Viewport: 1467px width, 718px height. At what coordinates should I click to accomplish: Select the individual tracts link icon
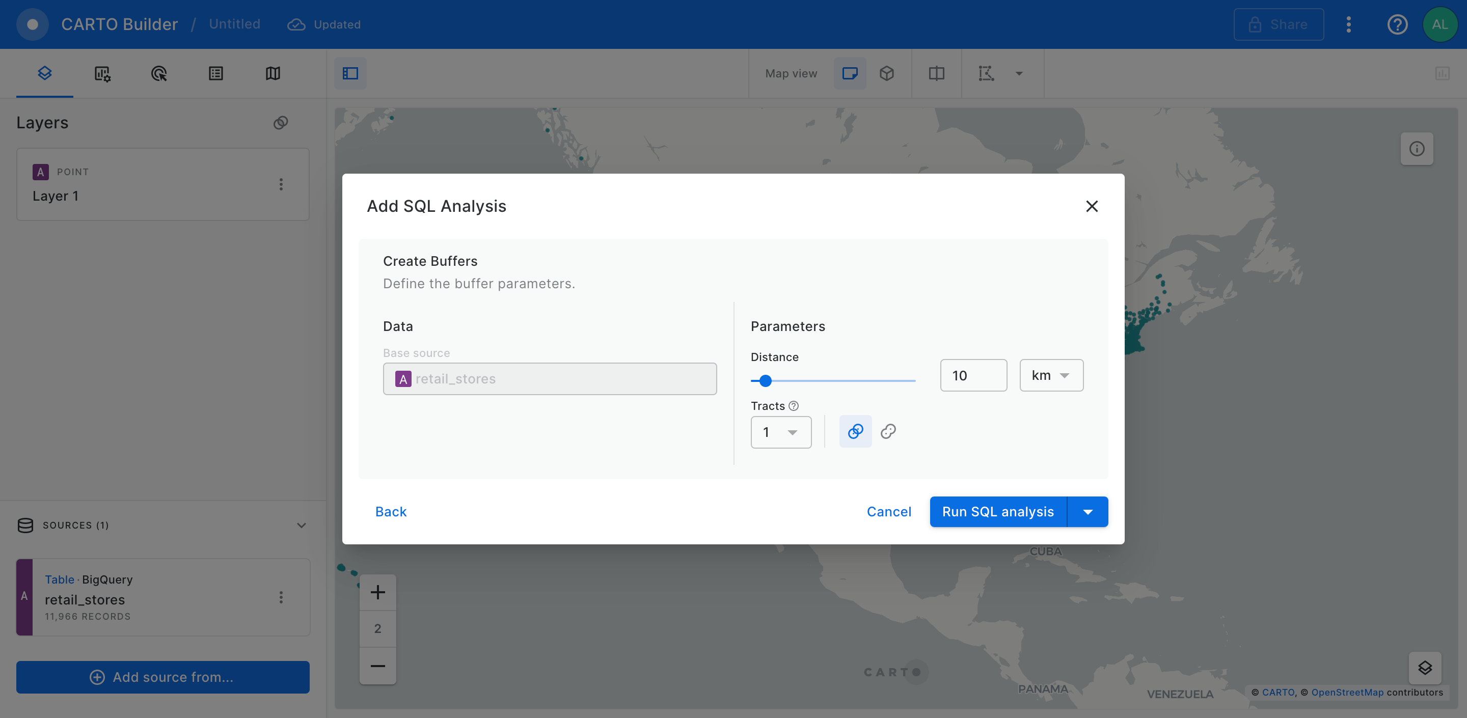point(888,432)
